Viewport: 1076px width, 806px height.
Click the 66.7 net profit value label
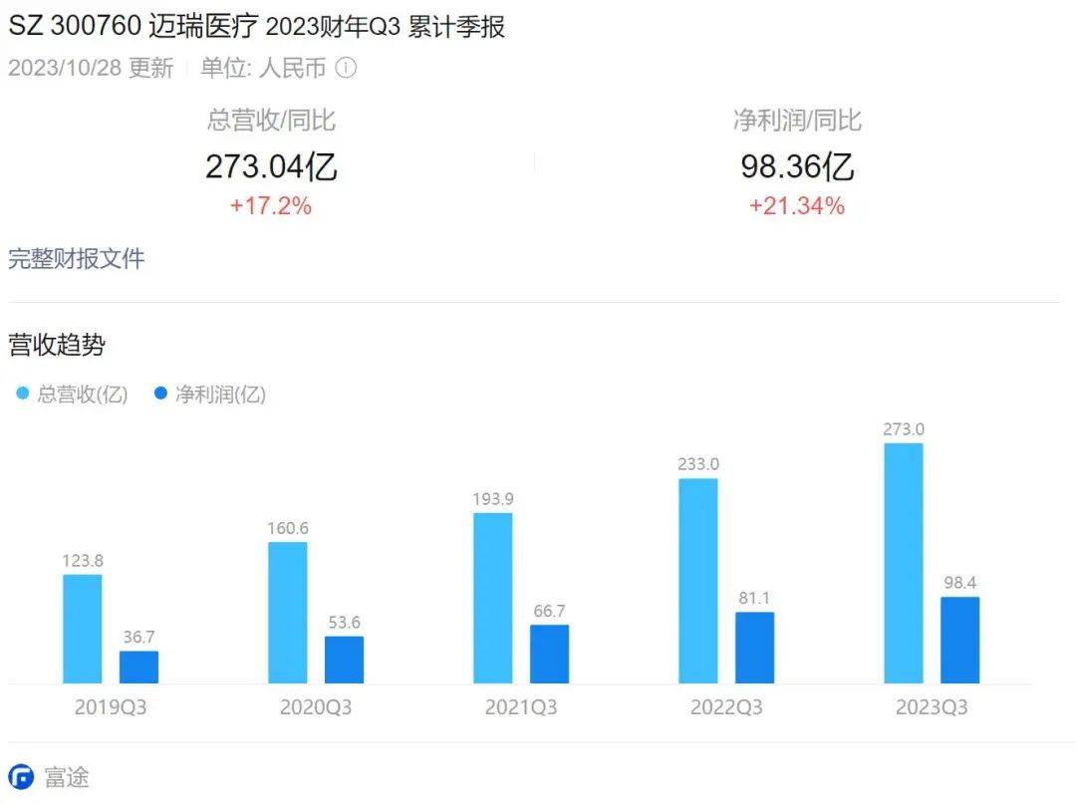[x=549, y=611]
